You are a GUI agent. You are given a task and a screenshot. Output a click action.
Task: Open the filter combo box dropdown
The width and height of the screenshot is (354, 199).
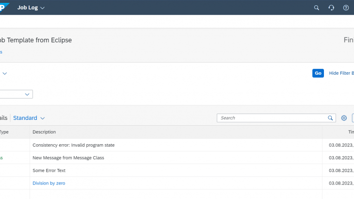(x=27, y=94)
